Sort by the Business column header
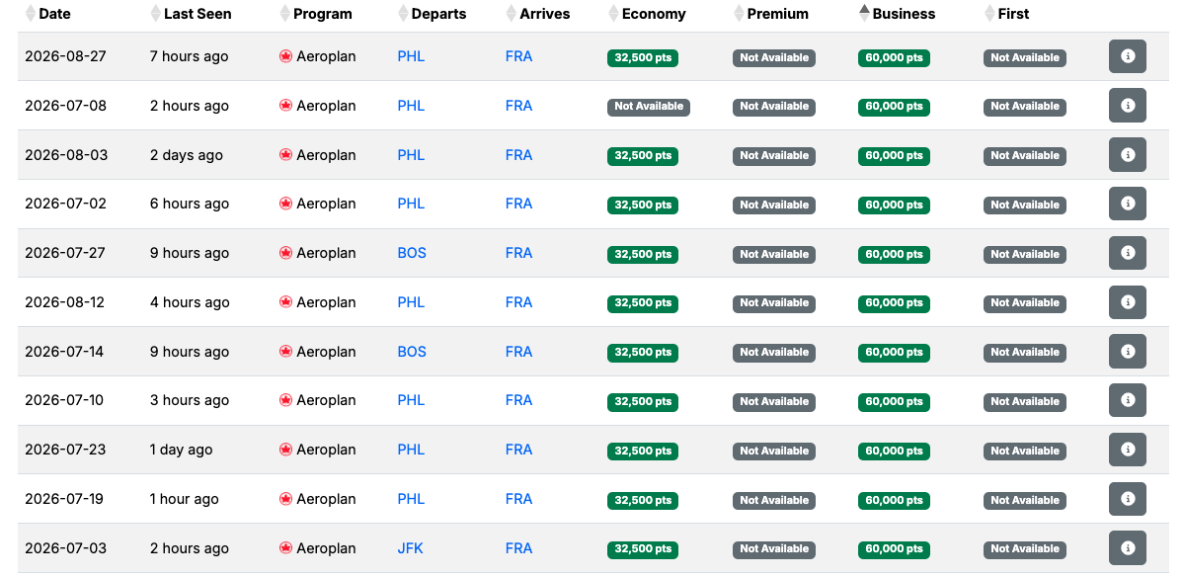Screen dimensions: 1184x577 [x=897, y=14]
